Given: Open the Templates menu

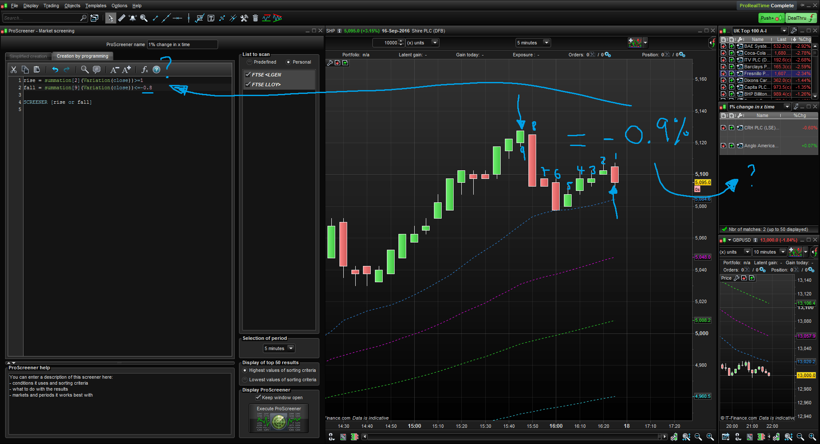Looking at the screenshot, I should [x=96, y=6].
